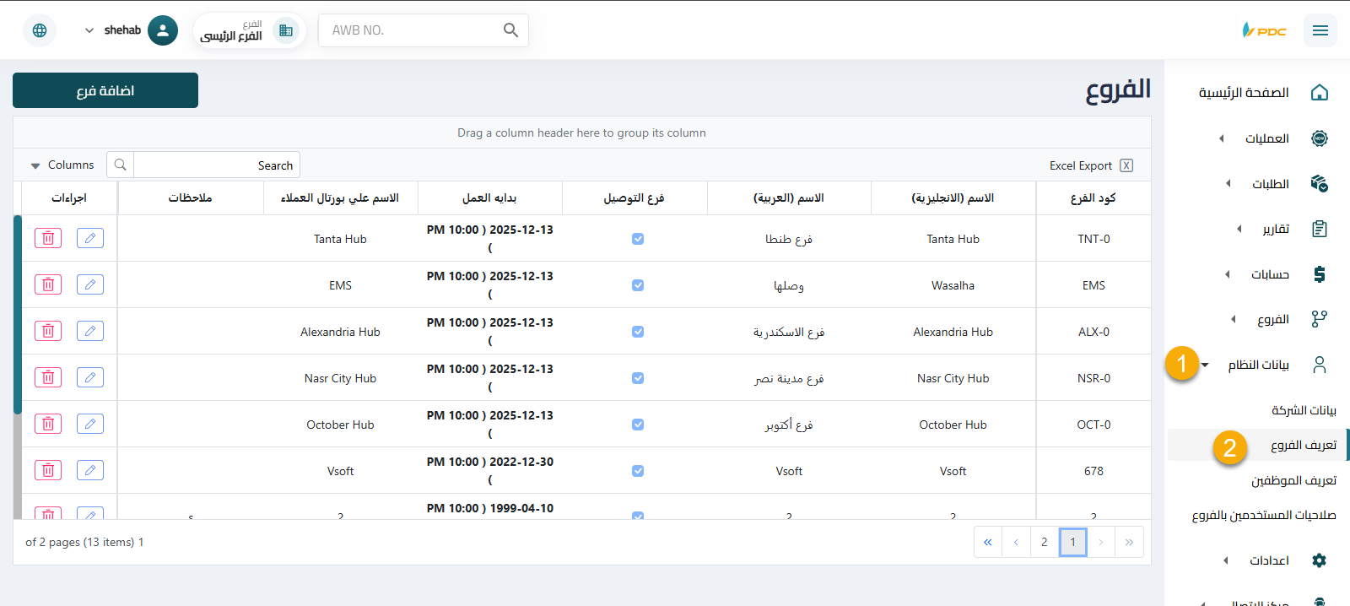Click the Excel Export icon
Viewport: 1350px width, 606px height.
click(x=1126, y=165)
